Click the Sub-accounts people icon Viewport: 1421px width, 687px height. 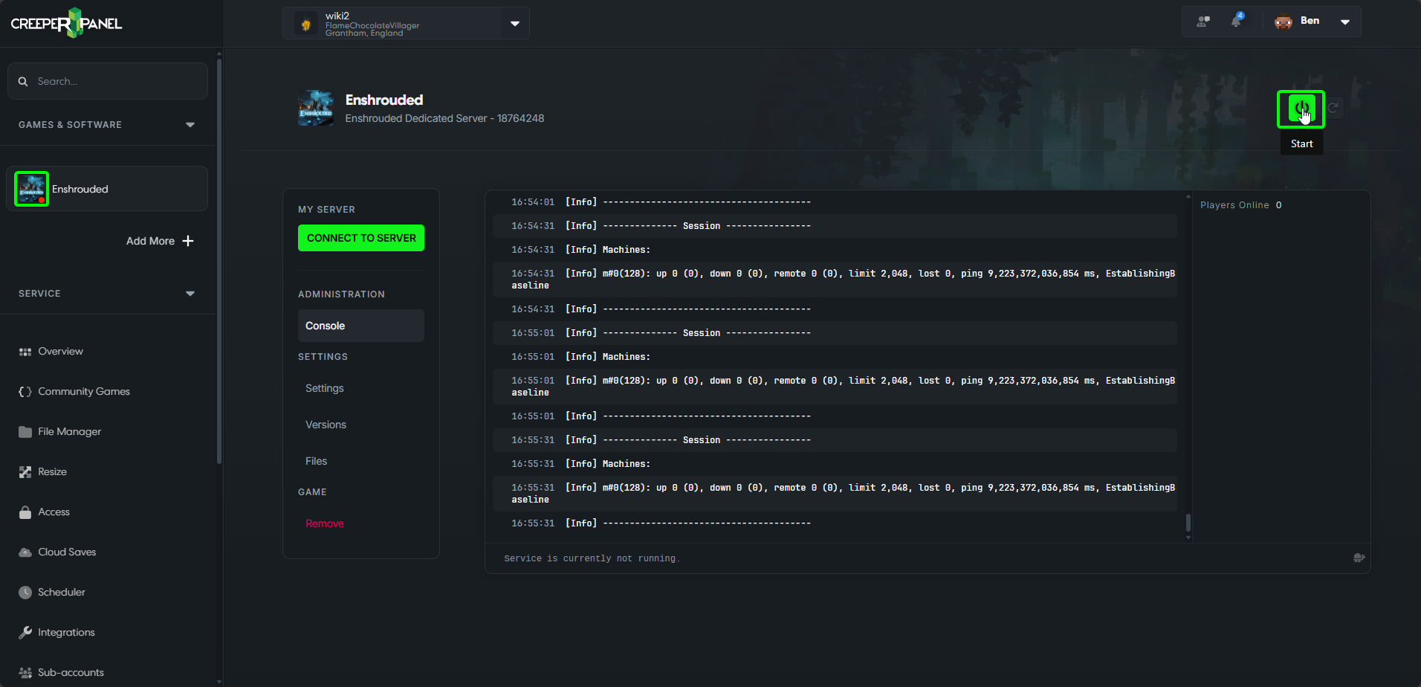[x=25, y=673]
